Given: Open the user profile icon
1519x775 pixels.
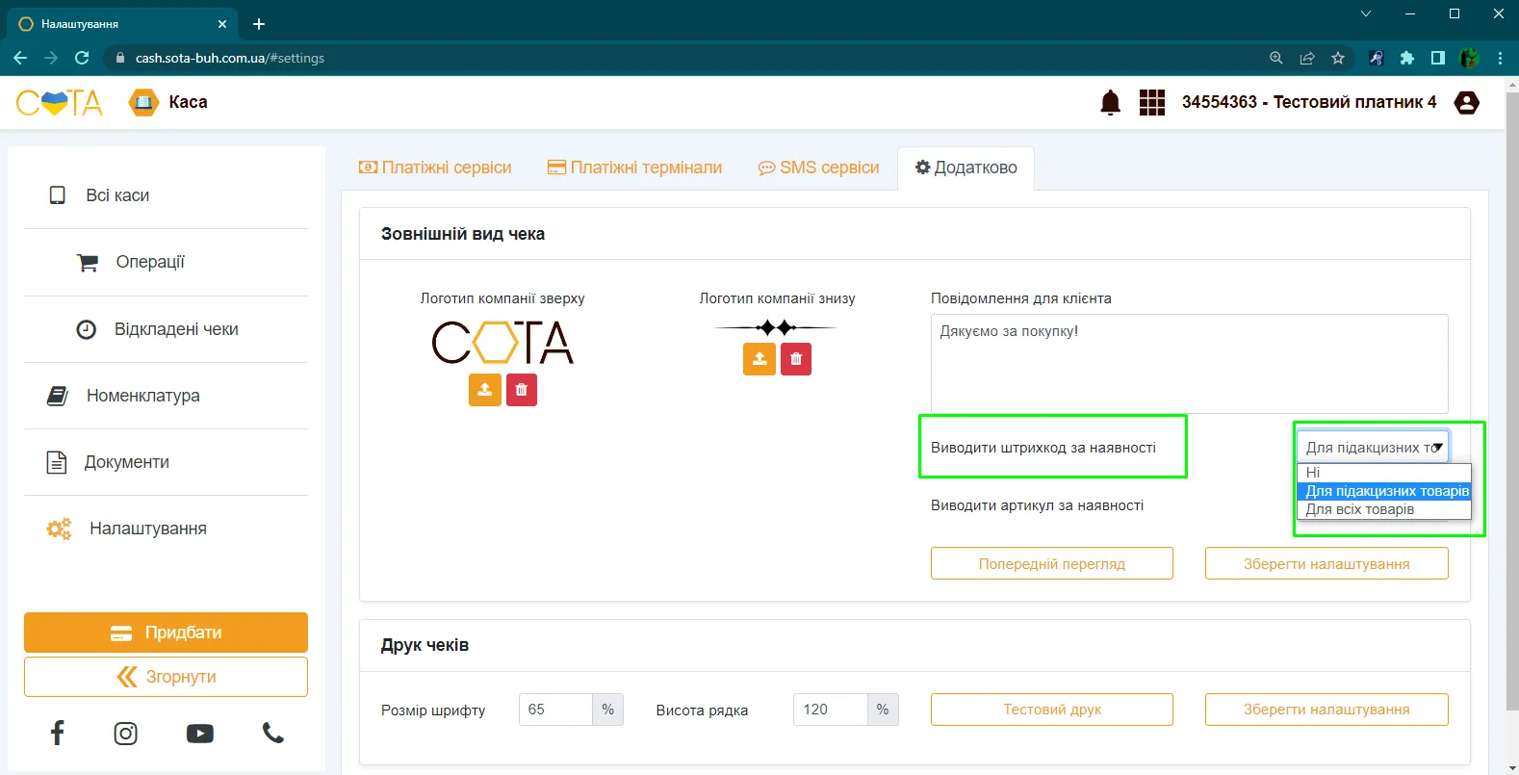Looking at the screenshot, I should tap(1467, 102).
